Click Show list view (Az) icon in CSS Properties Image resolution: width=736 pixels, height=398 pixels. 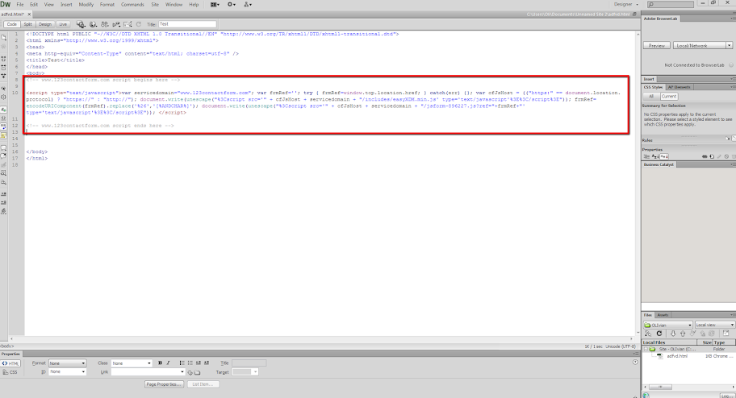[x=655, y=156]
